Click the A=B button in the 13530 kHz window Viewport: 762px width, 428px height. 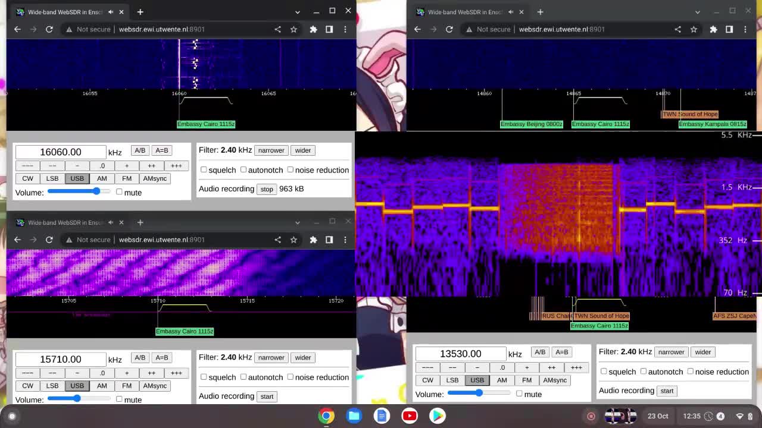[x=561, y=352]
